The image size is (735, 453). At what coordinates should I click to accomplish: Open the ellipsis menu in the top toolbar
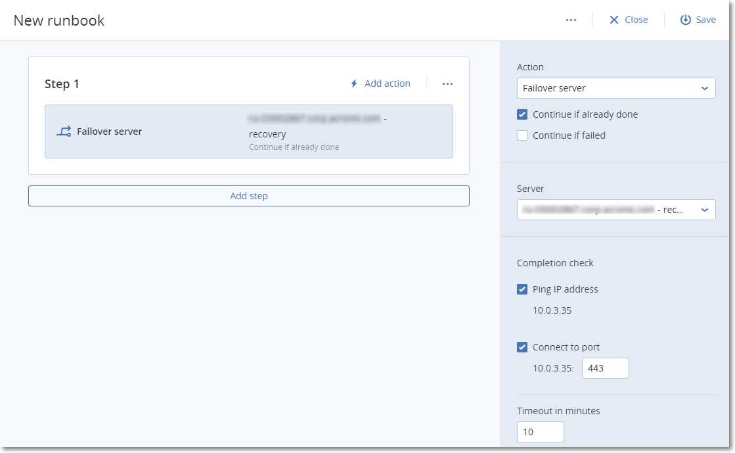pyautogui.click(x=571, y=20)
